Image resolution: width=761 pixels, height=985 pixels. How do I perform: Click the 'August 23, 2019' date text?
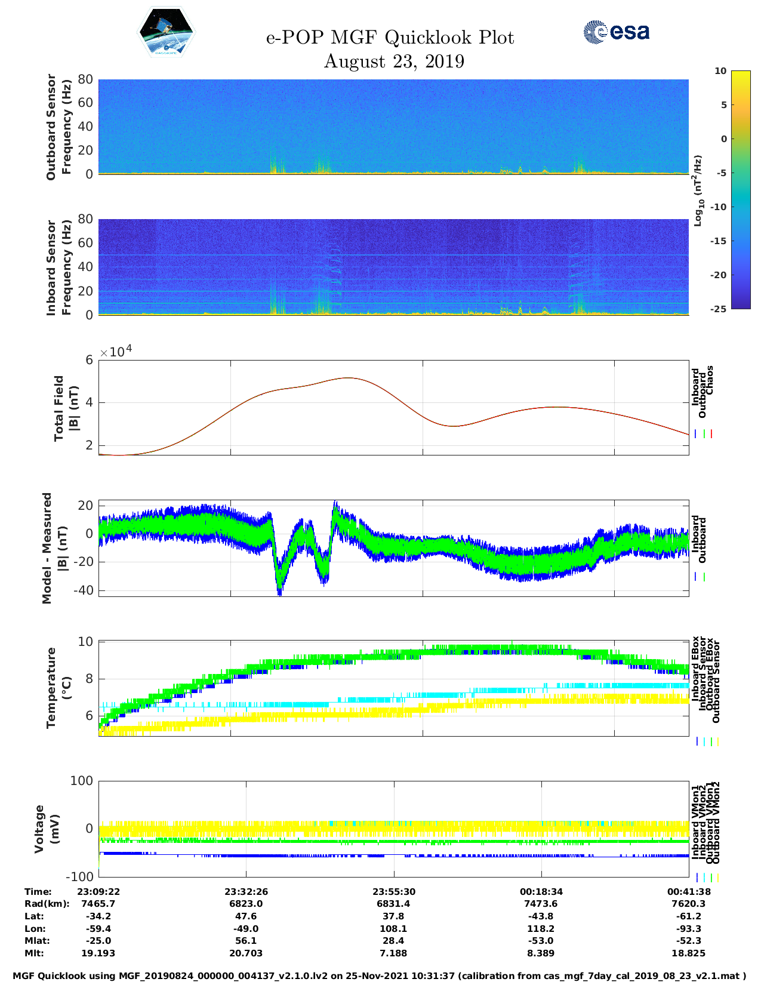(394, 61)
